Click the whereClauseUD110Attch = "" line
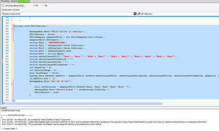 pyautogui.click(x=51, y=59)
